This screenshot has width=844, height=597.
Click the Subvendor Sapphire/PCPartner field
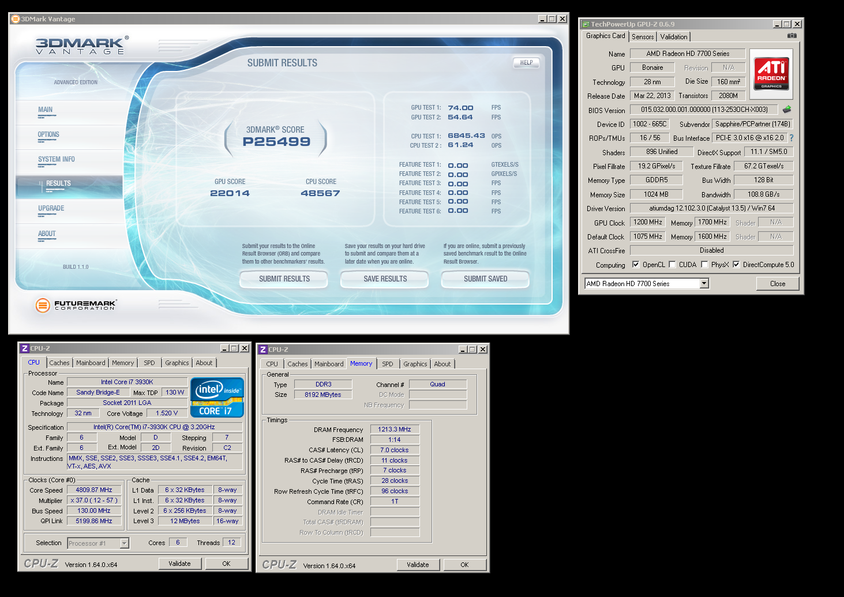[753, 124]
